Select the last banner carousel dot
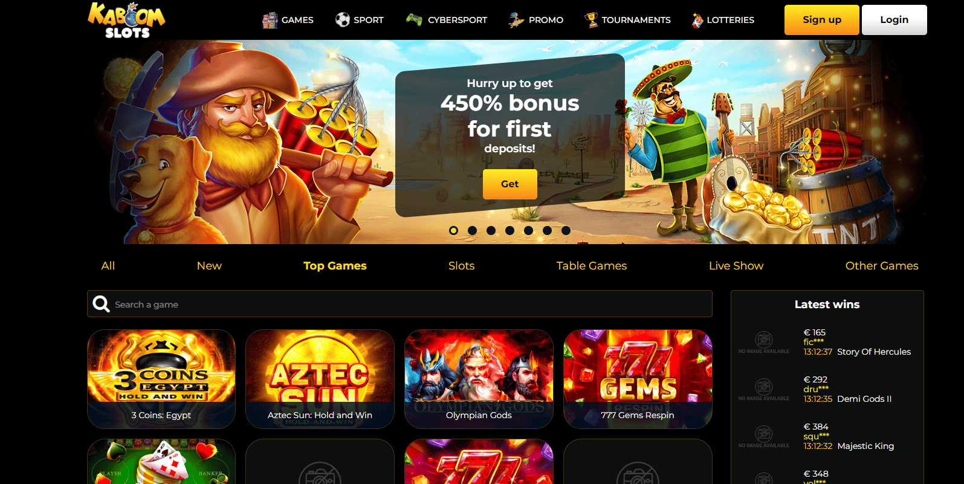The height and width of the screenshot is (484, 964). point(566,230)
